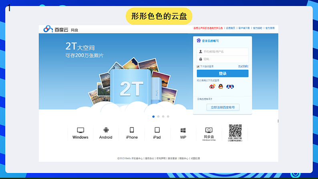Screen dimensions: 318x179
Task: Click the 忘记密码 forgot password link
Action: click(243, 66)
